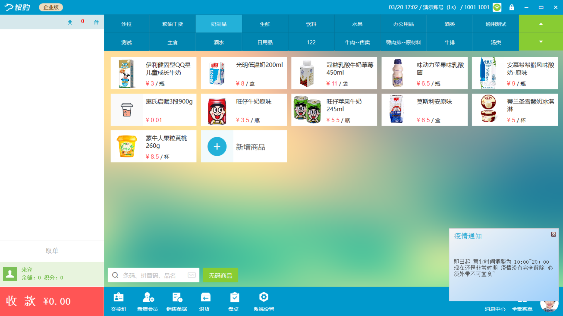Open on-screen keyboard icon in search box
Screen dimensions: 563x316
click(x=192, y=275)
